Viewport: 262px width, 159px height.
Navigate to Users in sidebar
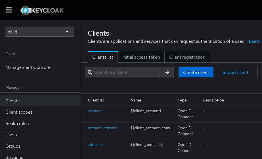11,135
